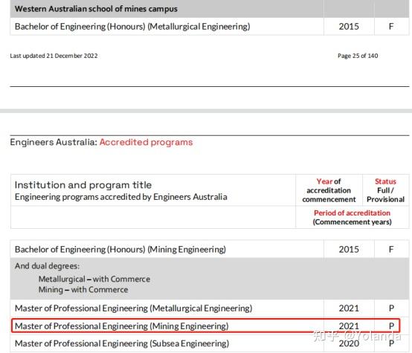Click 'Status Full / Provisional' column header
Screen dimensions: 412x353
click(385, 190)
